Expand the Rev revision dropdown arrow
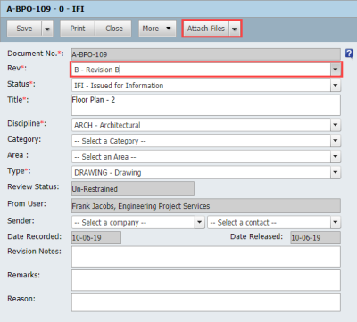Screen dimensions: 357x322 (x=336, y=70)
